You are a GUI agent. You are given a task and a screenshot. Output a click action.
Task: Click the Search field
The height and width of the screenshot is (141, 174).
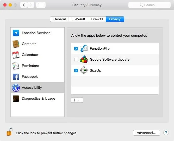(149, 5)
